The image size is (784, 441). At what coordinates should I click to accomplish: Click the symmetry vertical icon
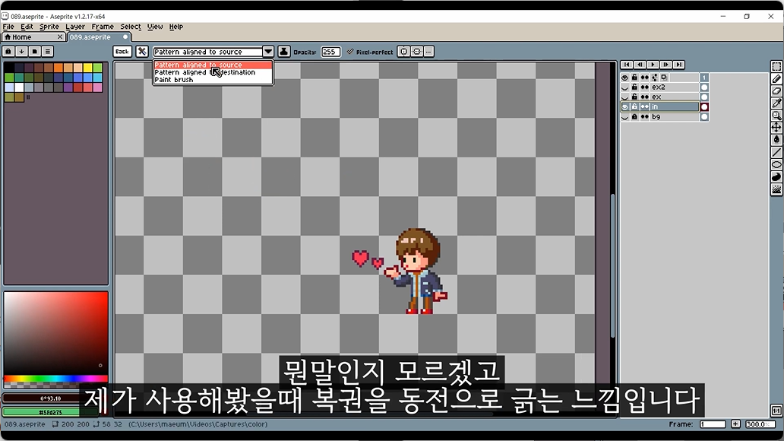pyautogui.click(x=416, y=52)
